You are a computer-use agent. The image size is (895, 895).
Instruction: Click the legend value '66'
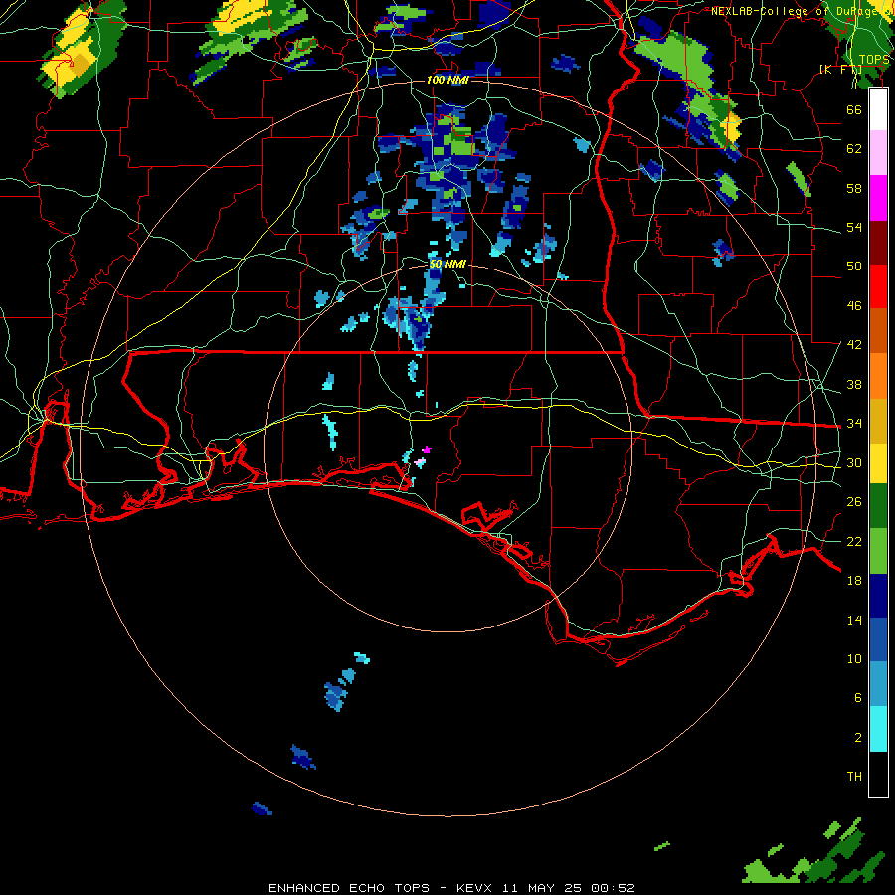[854, 109]
